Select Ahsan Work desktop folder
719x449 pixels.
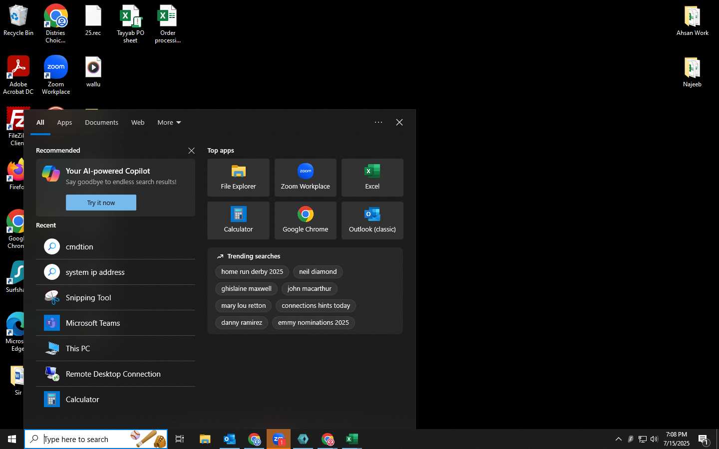693,21
